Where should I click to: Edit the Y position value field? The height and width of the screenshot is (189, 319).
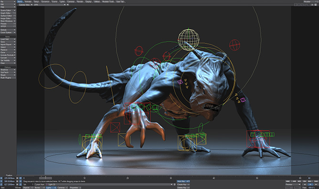coord(9,181)
